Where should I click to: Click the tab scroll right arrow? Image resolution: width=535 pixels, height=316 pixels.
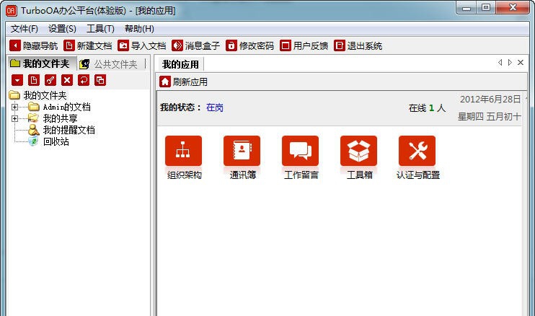(x=510, y=63)
